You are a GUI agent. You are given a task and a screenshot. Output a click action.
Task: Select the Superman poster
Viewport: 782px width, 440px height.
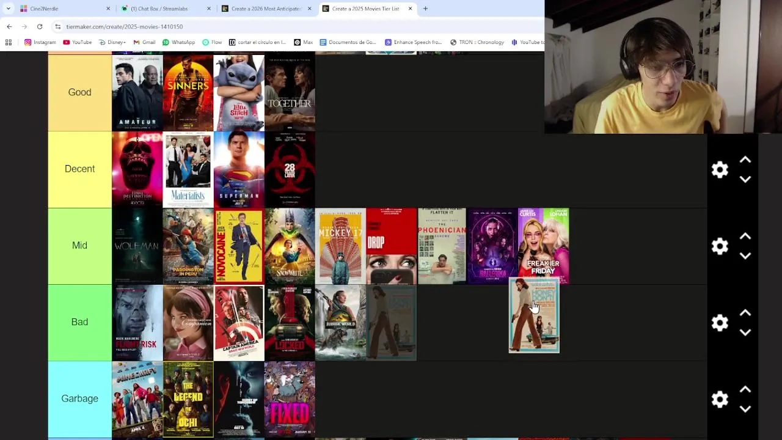239,169
